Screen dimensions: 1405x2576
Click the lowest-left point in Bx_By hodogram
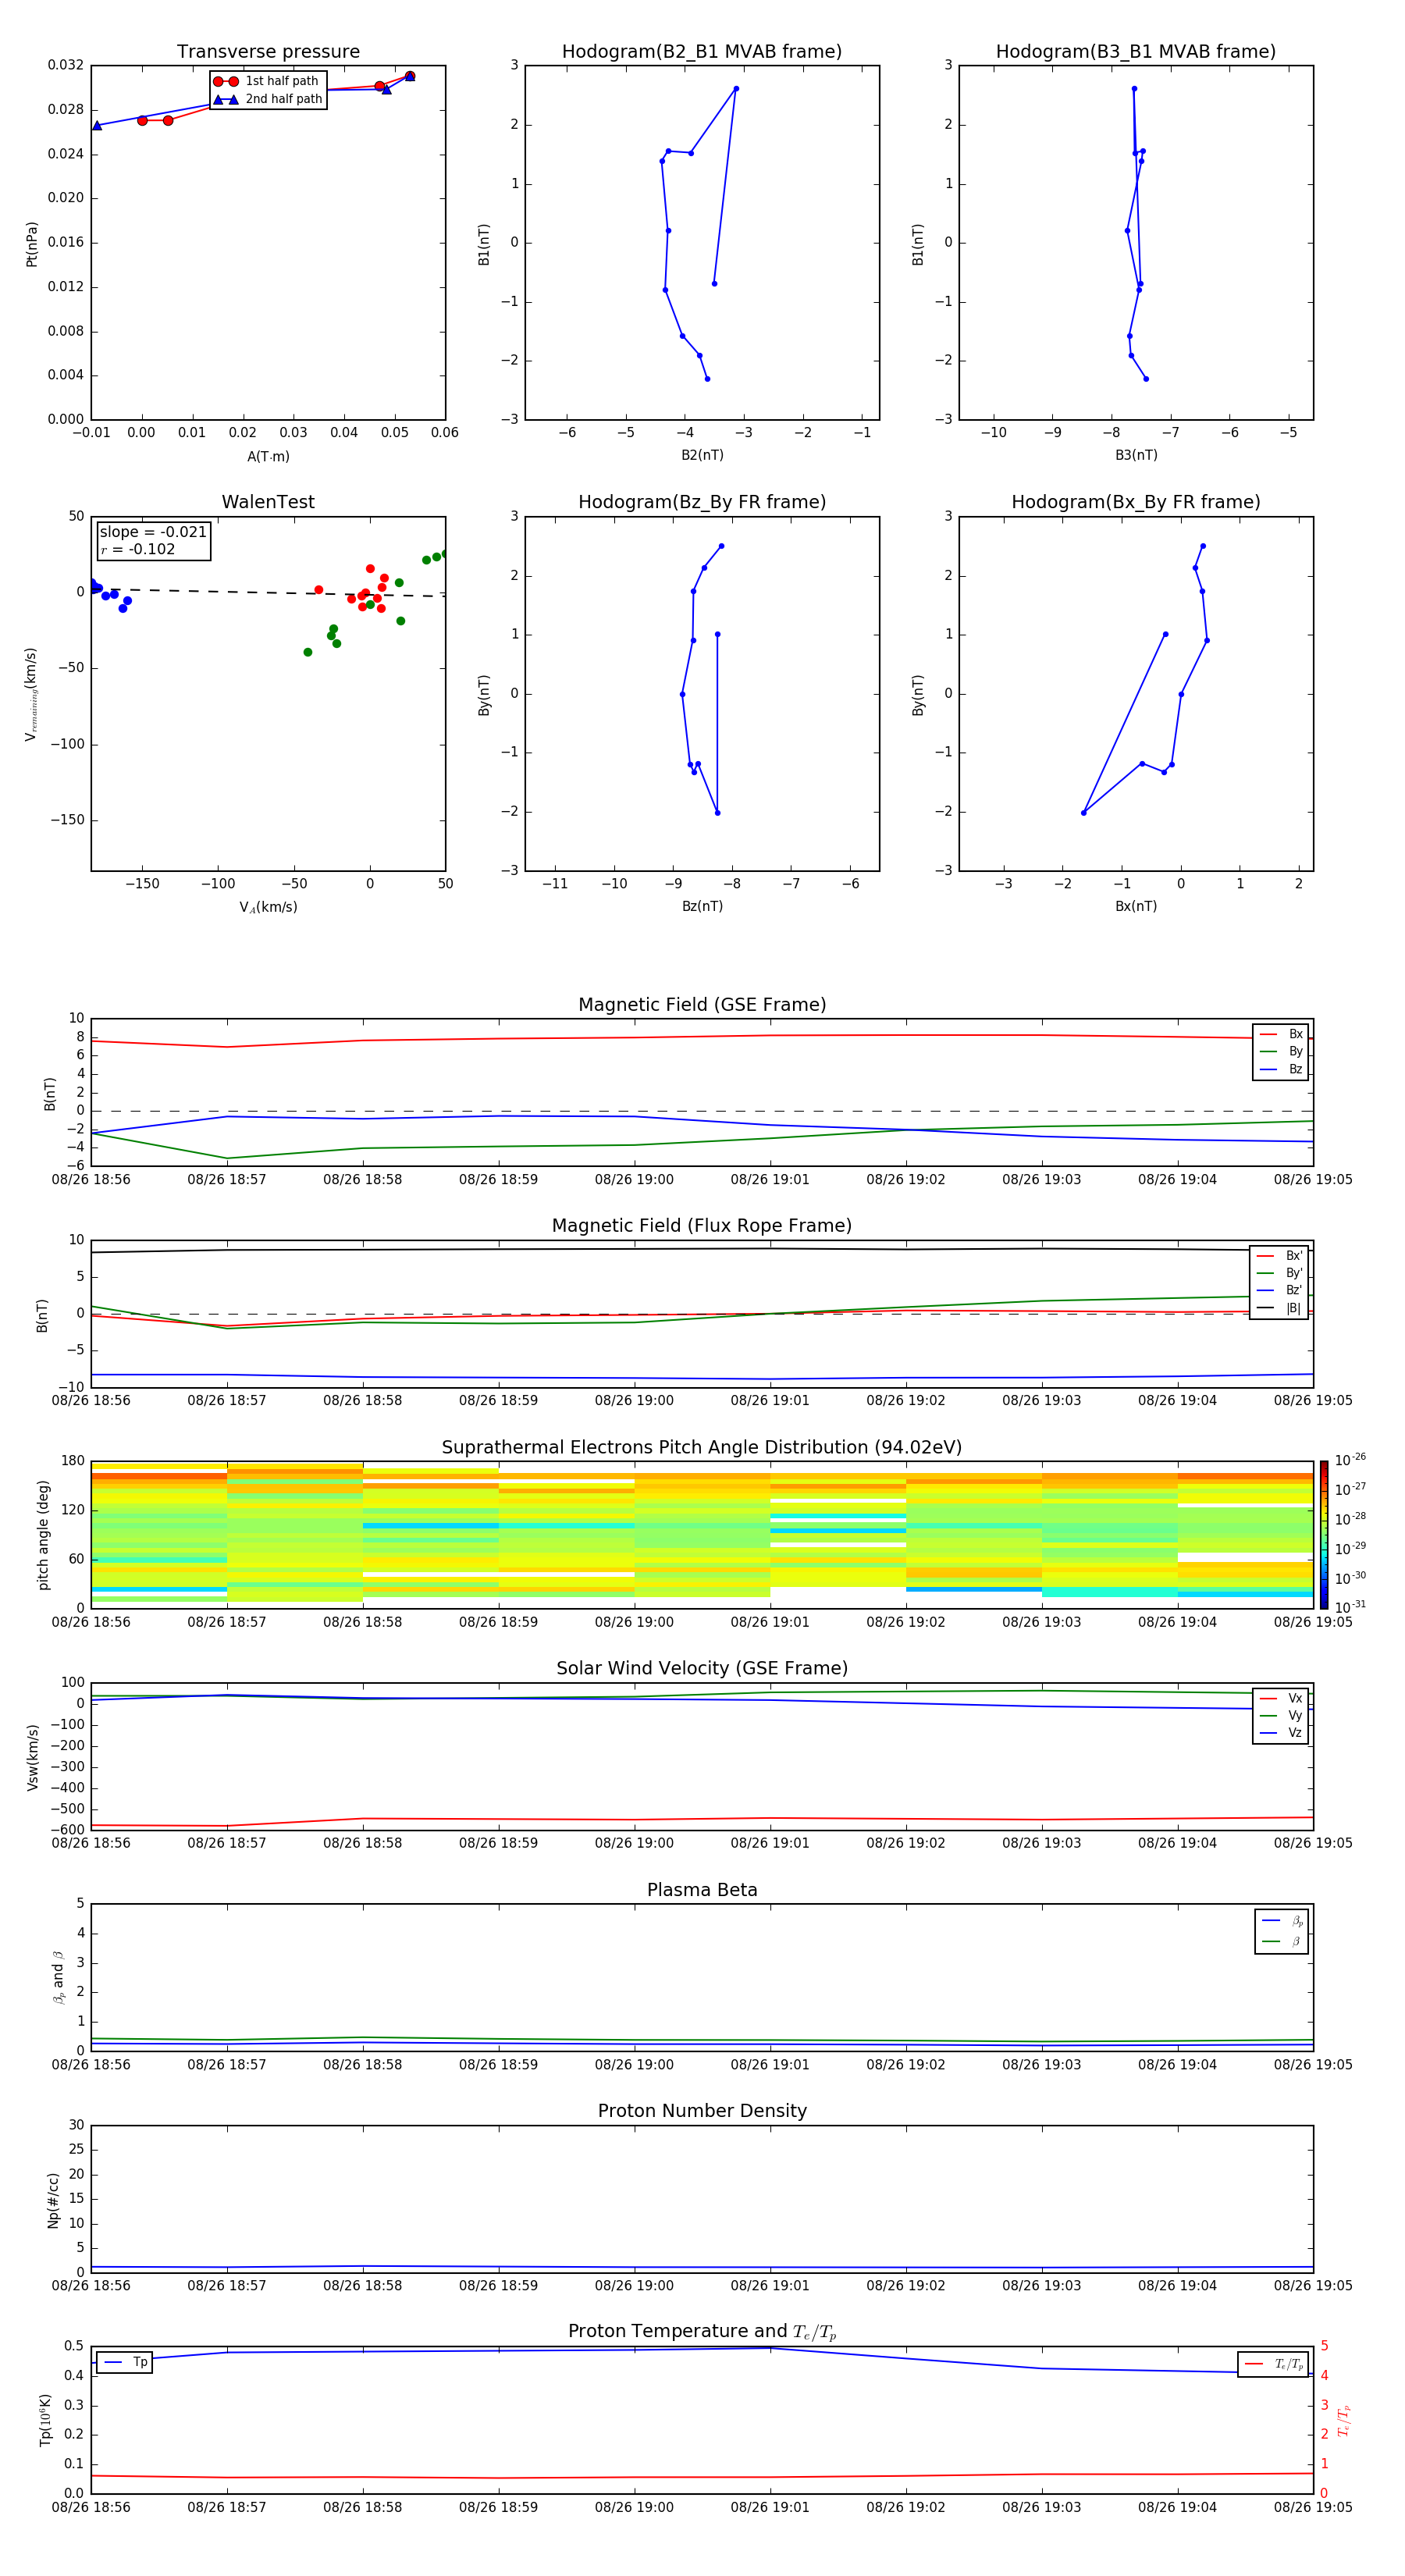(x=1083, y=813)
